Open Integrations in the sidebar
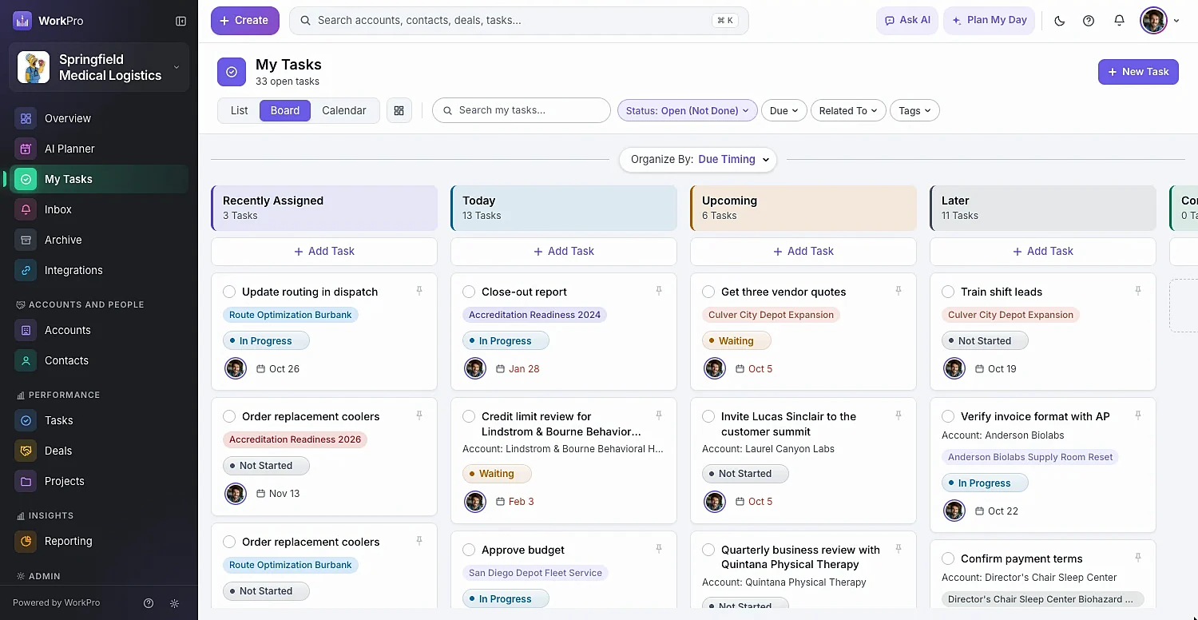The height and width of the screenshot is (620, 1198). coord(99,270)
